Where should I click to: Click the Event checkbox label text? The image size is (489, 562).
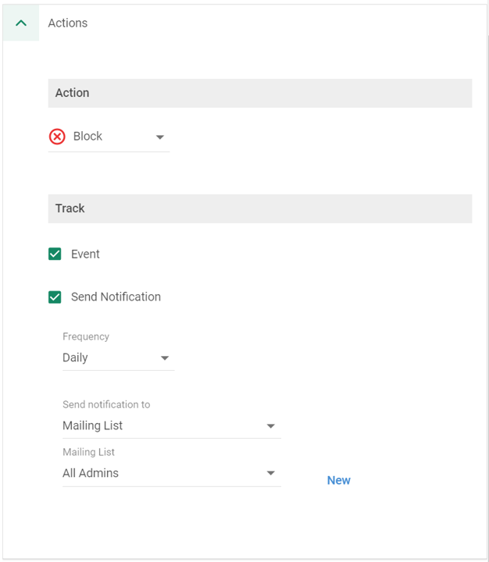pyautogui.click(x=85, y=254)
